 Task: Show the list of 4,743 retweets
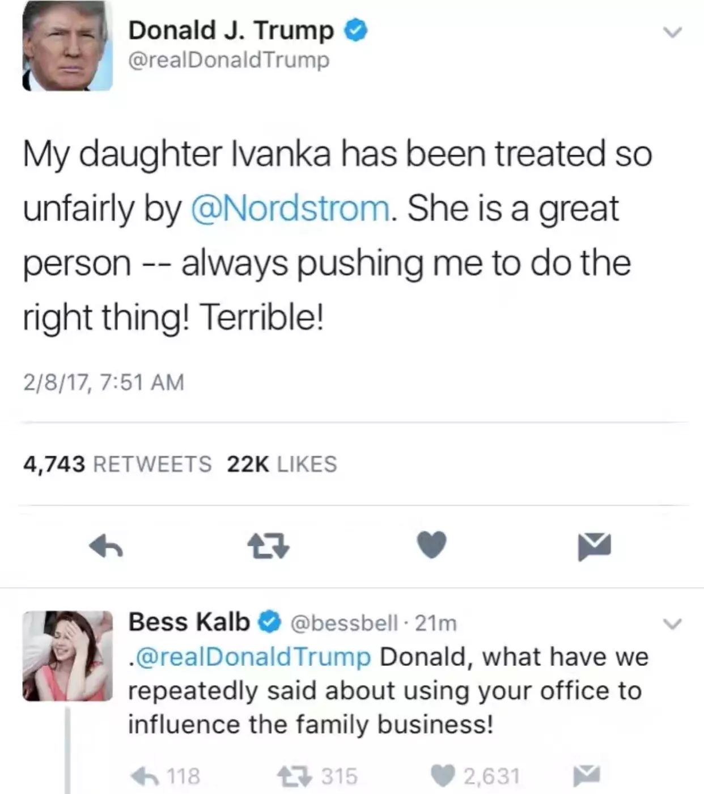117,464
